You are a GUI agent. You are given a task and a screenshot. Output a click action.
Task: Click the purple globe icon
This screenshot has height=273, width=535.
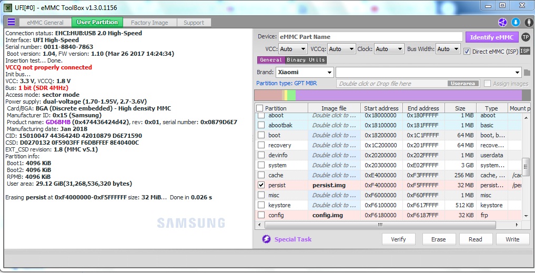pyautogui.click(x=502, y=23)
